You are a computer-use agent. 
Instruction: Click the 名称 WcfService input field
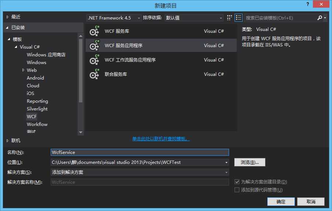pos(140,152)
